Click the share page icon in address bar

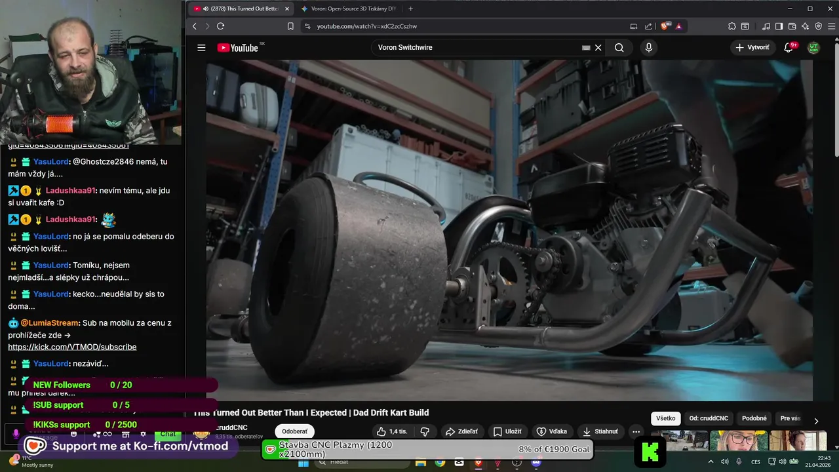click(649, 26)
